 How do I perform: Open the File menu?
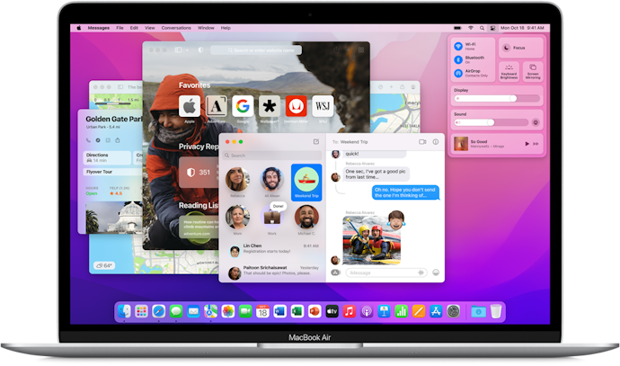point(120,28)
